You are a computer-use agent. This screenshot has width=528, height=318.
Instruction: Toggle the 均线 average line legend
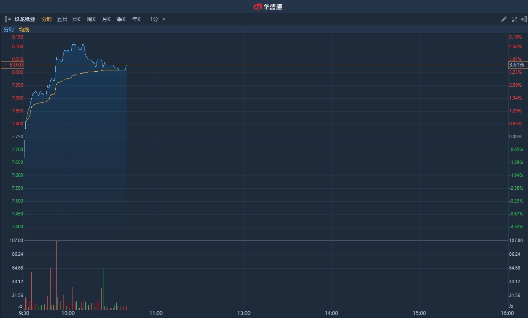[24, 30]
